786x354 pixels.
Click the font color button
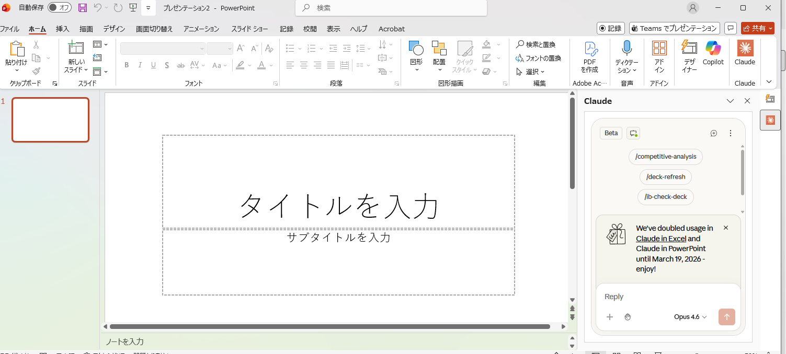[x=261, y=65]
